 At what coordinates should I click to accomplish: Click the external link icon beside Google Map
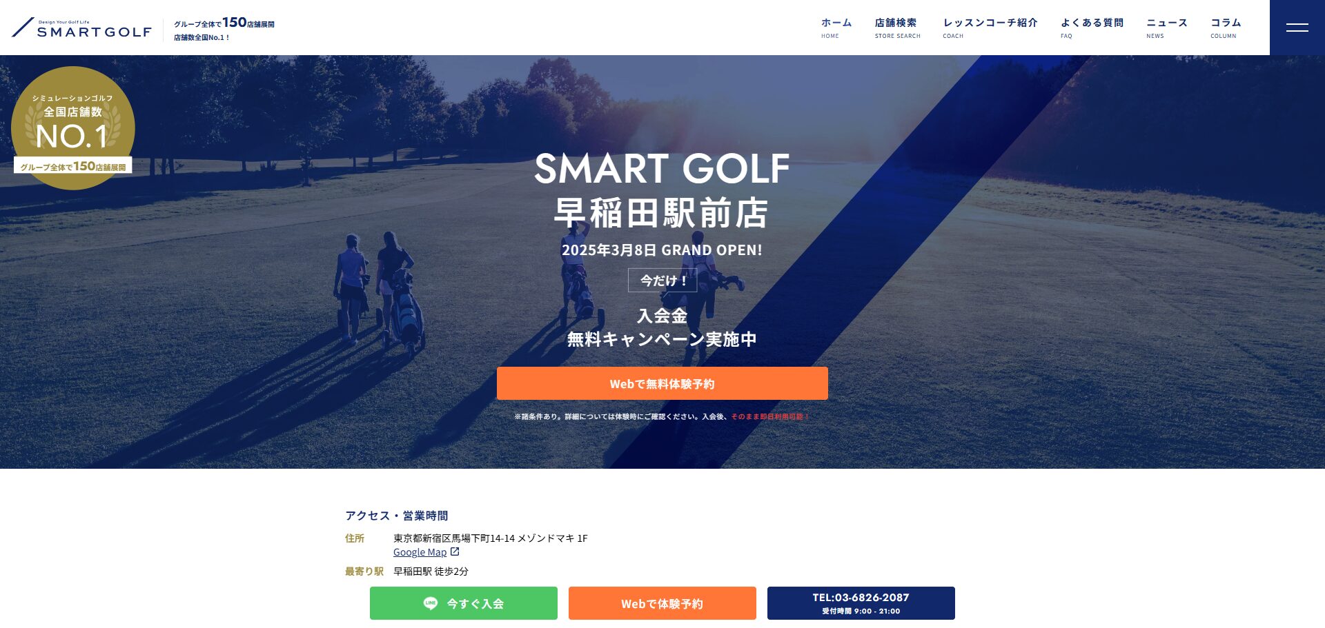pyautogui.click(x=455, y=551)
